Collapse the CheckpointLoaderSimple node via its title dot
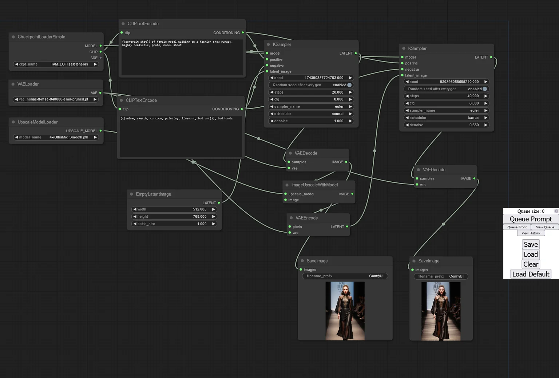This screenshot has height=378, width=559. click(x=13, y=37)
